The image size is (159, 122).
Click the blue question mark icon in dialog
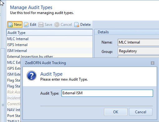[32, 76]
